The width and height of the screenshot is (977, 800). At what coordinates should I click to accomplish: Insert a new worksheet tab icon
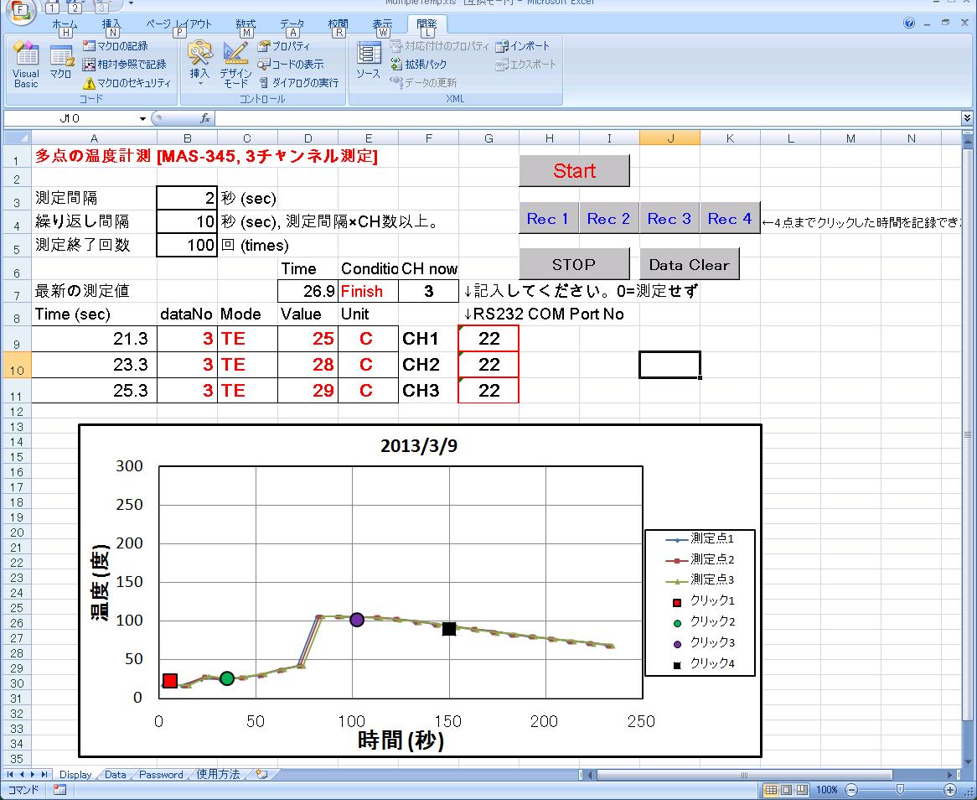(261, 775)
